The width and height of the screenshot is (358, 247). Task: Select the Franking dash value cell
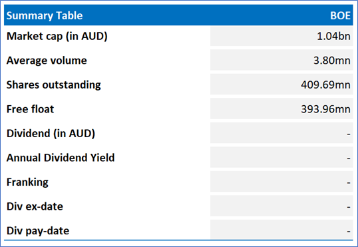[281, 182]
